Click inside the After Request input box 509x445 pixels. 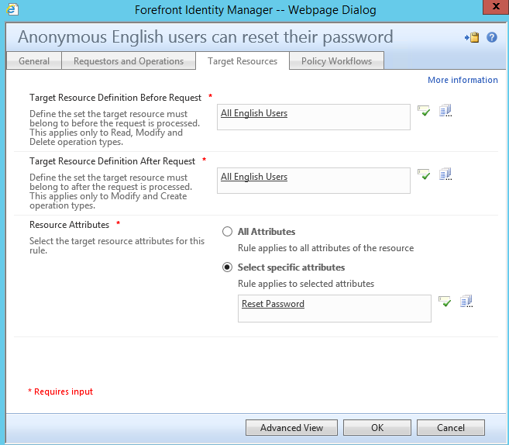(x=314, y=181)
